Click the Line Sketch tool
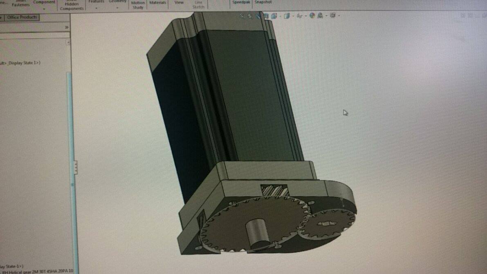Viewport: 487px width, 274px height. [x=198, y=4]
